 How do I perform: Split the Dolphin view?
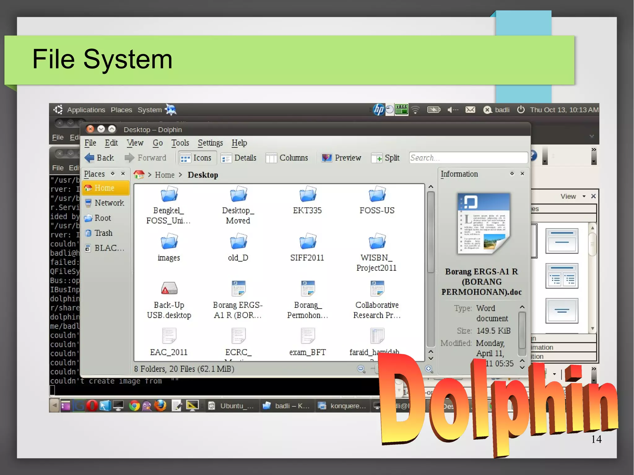[x=386, y=158]
